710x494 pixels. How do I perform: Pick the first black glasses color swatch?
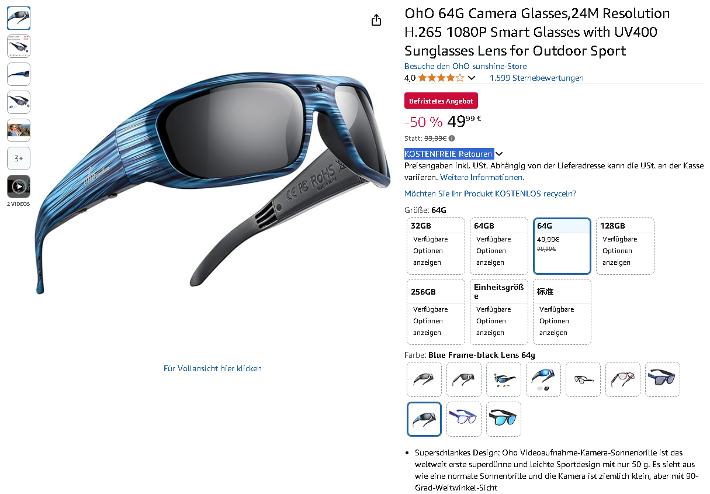click(424, 379)
